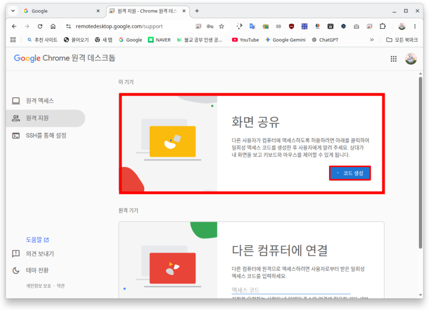Open 약관 link

tap(60, 286)
